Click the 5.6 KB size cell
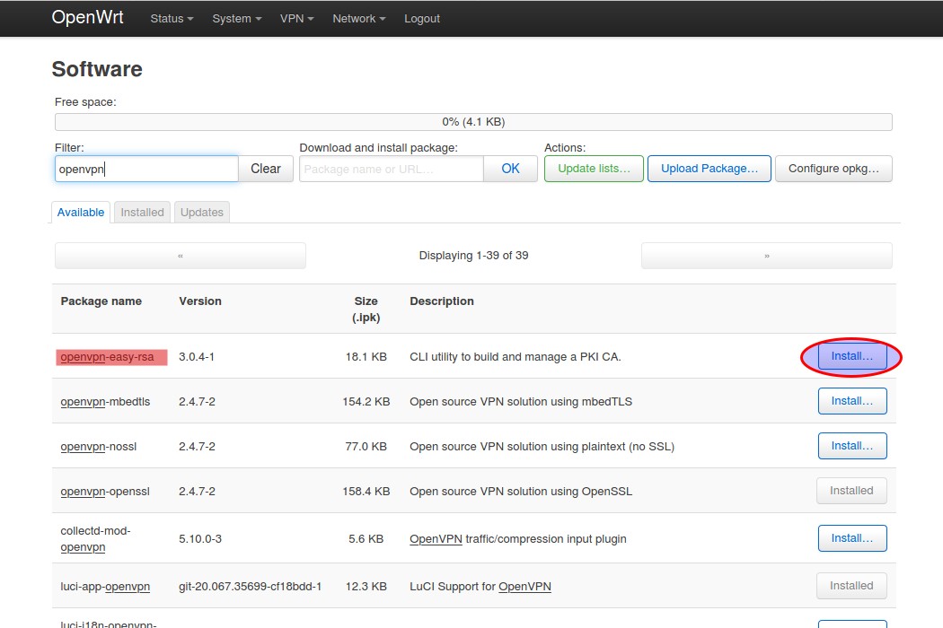 tap(366, 539)
